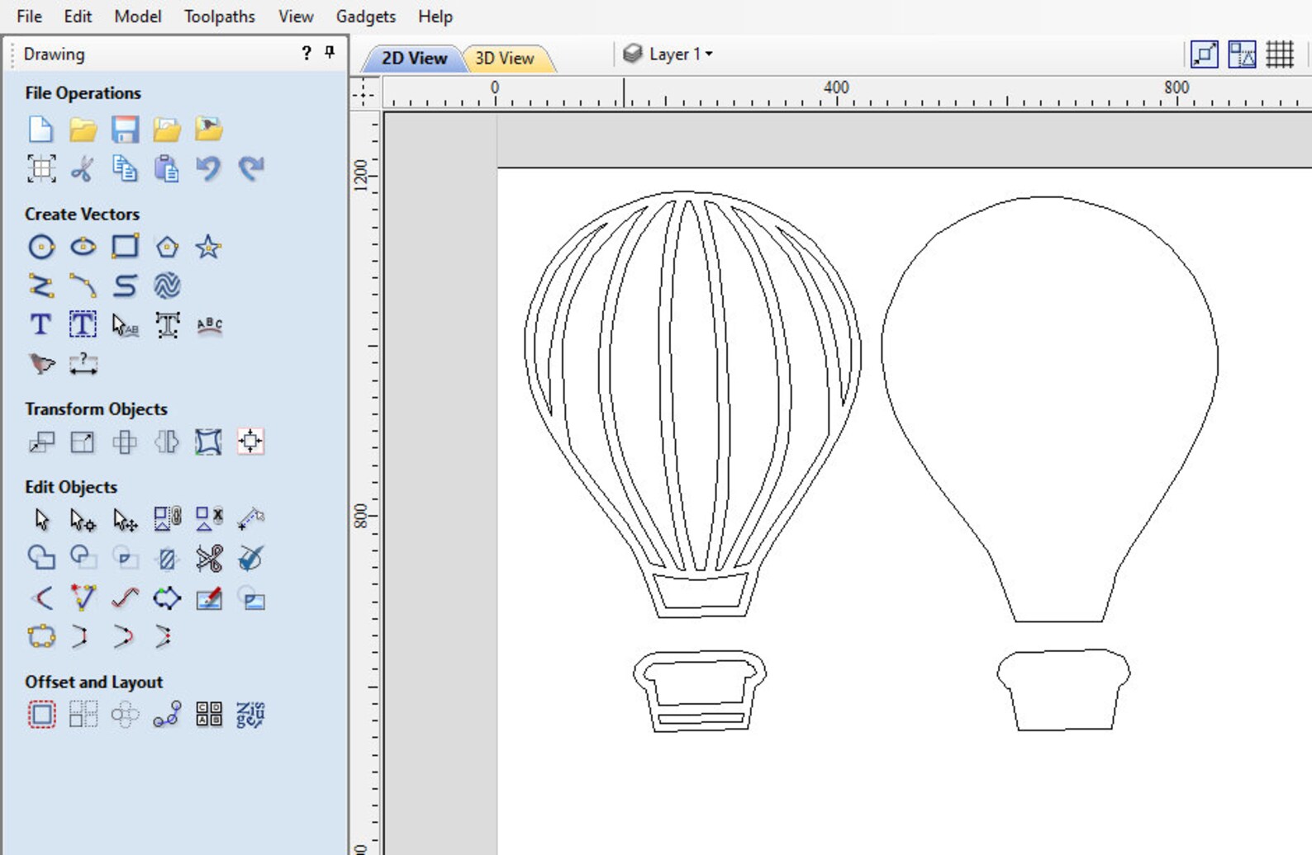Open the Nest Parts tool

(250, 715)
